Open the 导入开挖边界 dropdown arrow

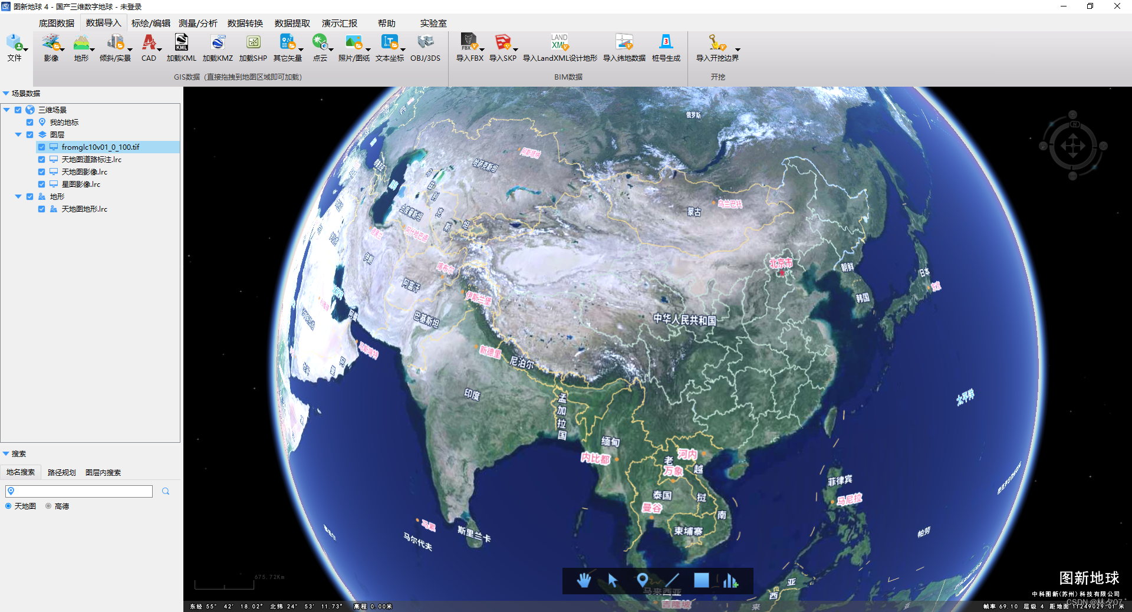738,50
